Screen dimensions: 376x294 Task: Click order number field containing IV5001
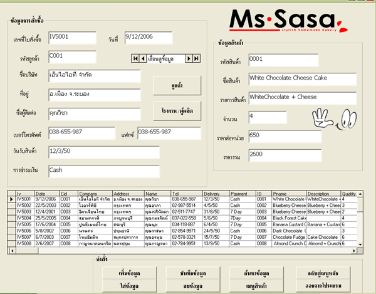72,38
